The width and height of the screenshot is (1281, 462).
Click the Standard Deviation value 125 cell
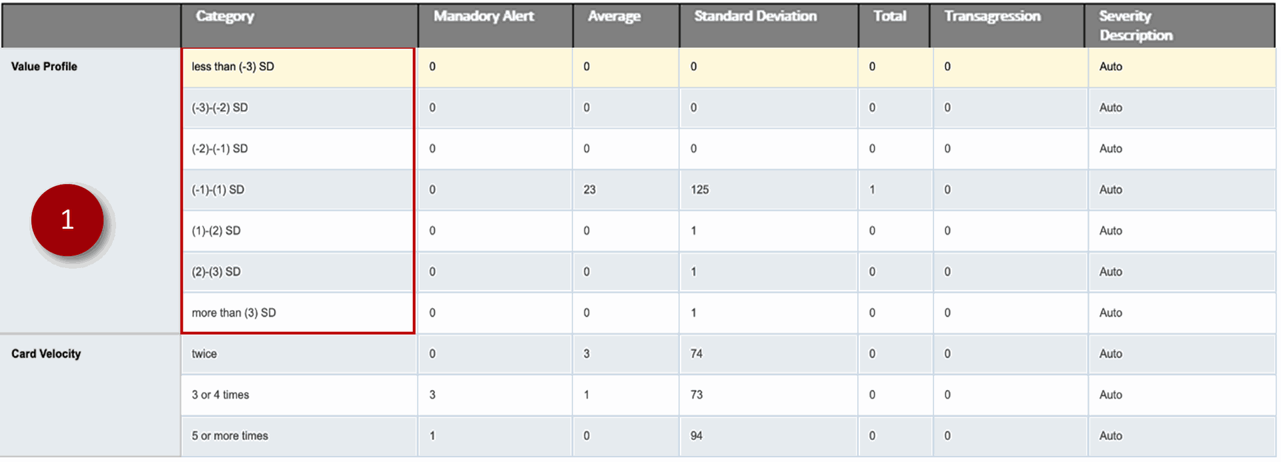[x=700, y=190]
